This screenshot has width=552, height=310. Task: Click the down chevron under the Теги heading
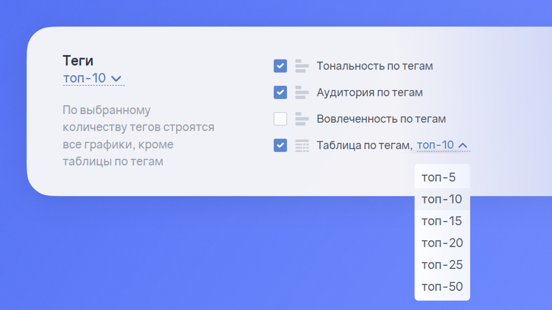point(116,79)
